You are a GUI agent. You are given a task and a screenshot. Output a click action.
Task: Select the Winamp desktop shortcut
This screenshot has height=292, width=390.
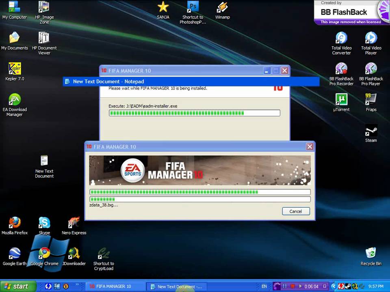tap(222, 7)
